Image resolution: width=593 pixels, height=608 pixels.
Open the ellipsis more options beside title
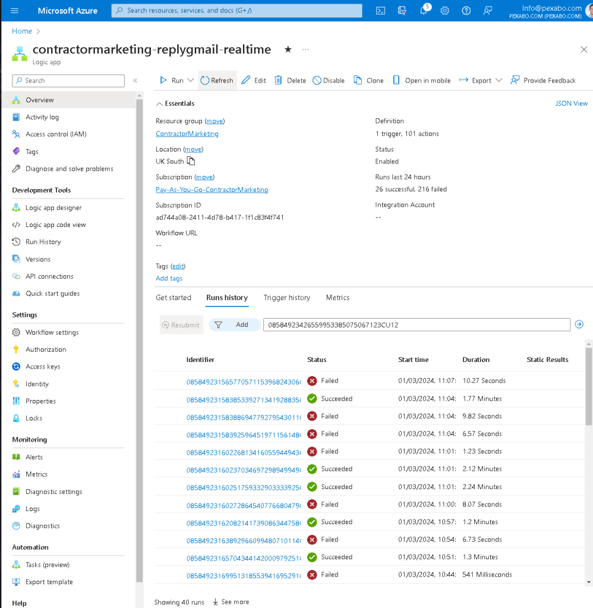pos(305,50)
